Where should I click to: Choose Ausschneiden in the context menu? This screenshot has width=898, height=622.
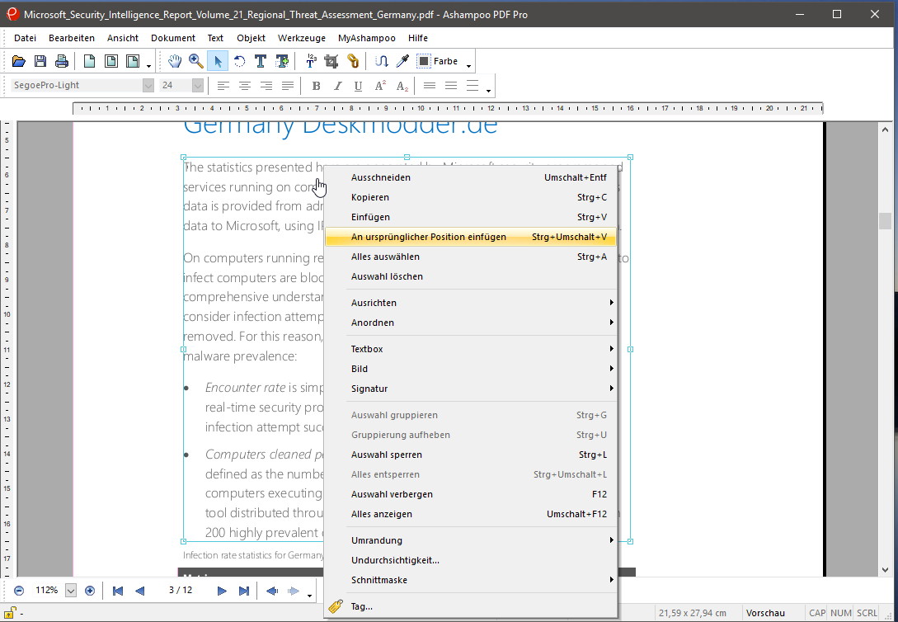point(471,177)
